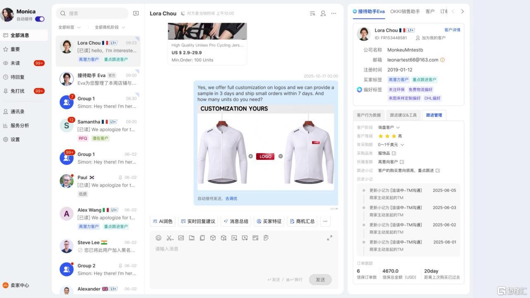Set the 客户等级 star rating to three
This screenshot has width=530, height=298.
tap(394, 136)
